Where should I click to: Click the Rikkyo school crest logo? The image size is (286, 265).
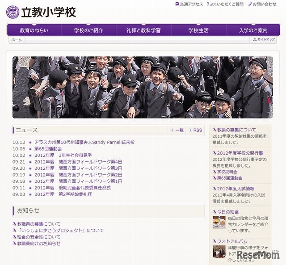click(x=13, y=12)
